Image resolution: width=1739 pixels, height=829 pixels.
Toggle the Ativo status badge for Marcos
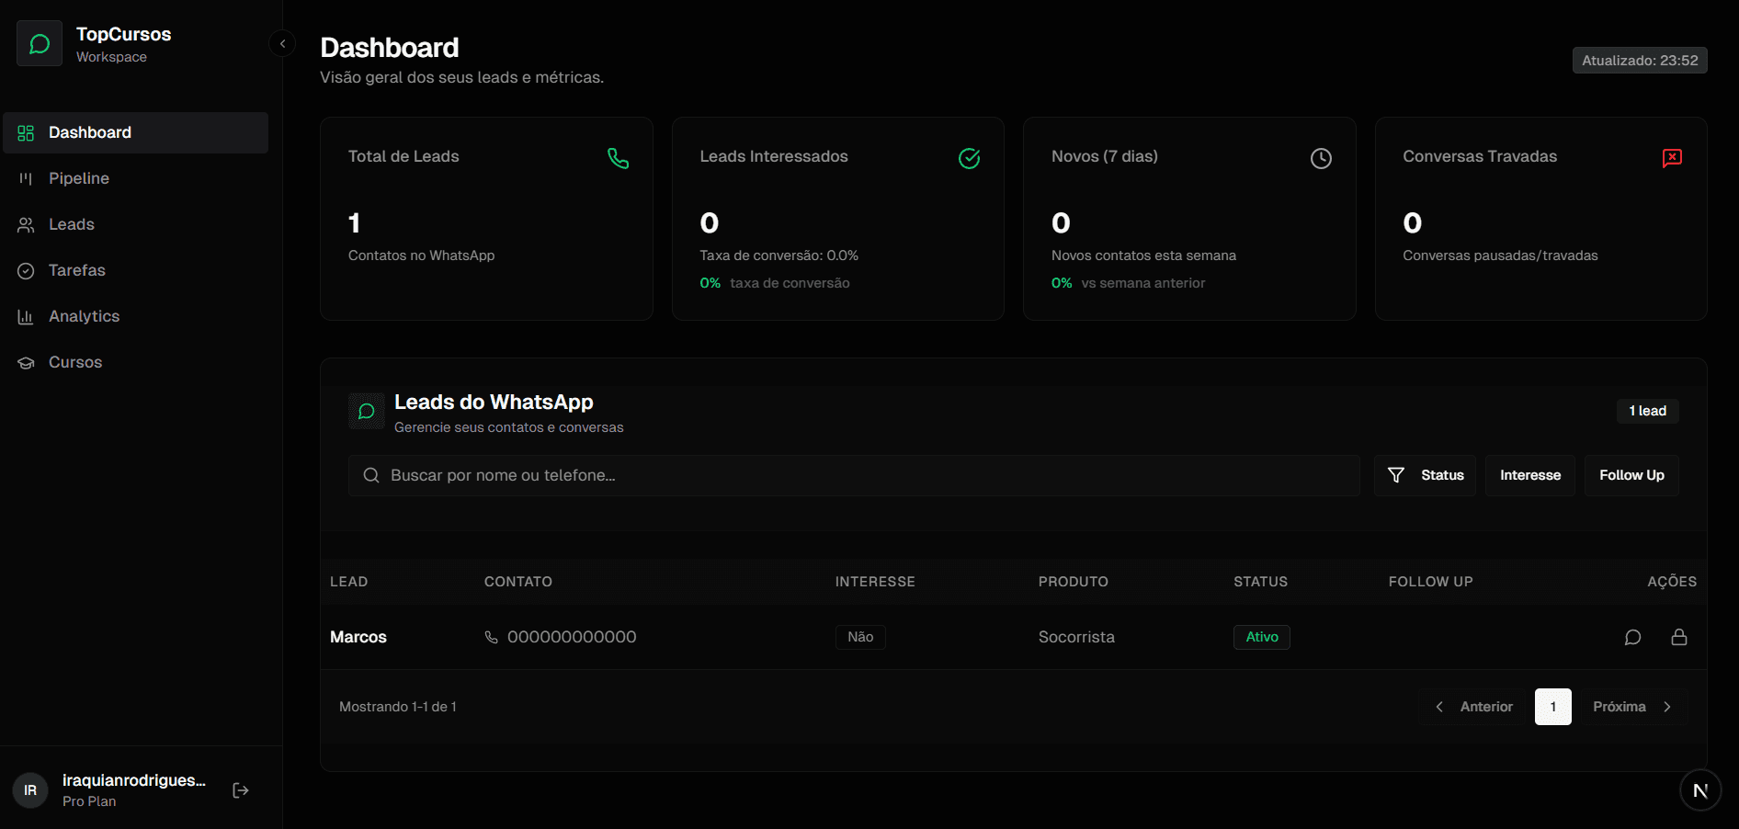[1261, 636]
